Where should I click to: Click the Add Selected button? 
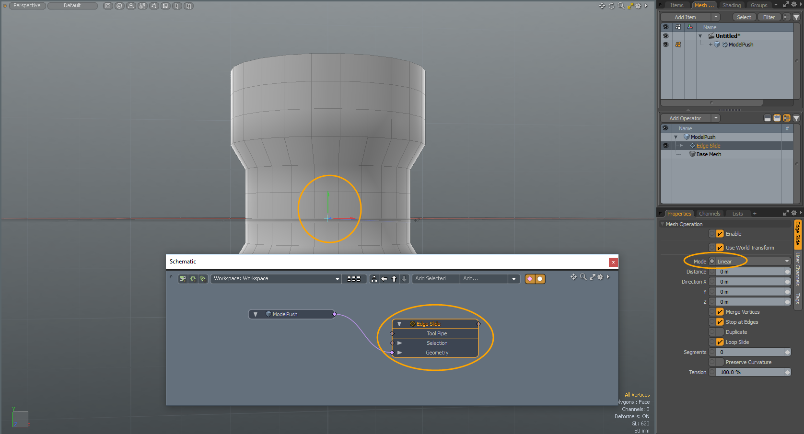[430, 279]
